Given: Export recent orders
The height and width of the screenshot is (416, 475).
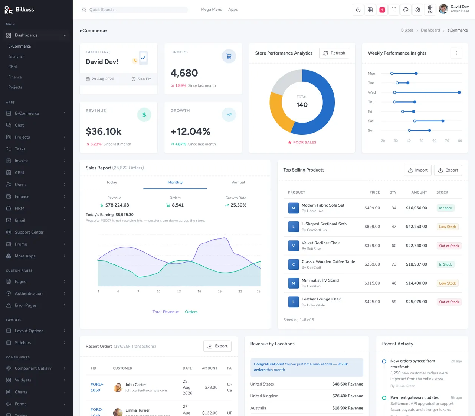Looking at the screenshot, I should pyautogui.click(x=217, y=346).
